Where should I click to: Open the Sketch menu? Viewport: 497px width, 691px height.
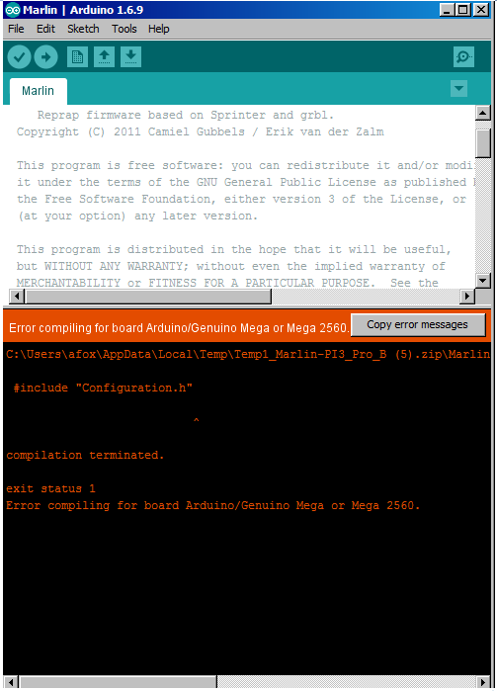pos(83,29)
